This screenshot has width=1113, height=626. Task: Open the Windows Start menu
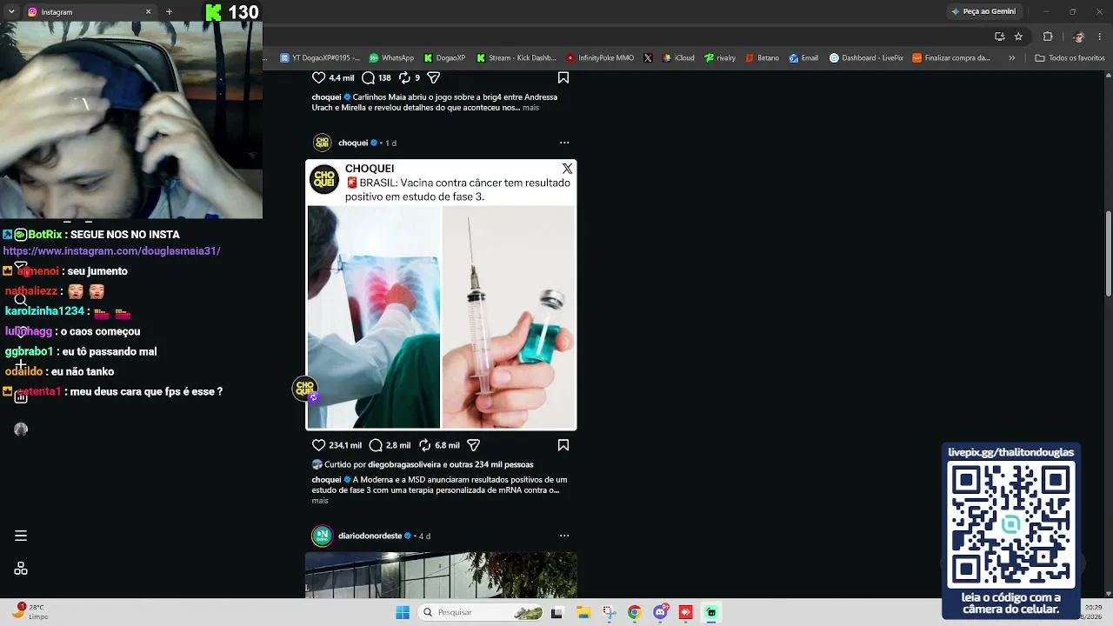tap(403, 612)
